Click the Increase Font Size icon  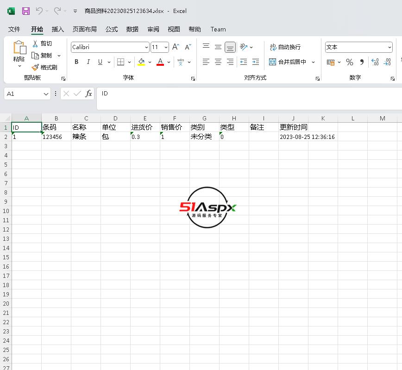[x=176, y=47]
